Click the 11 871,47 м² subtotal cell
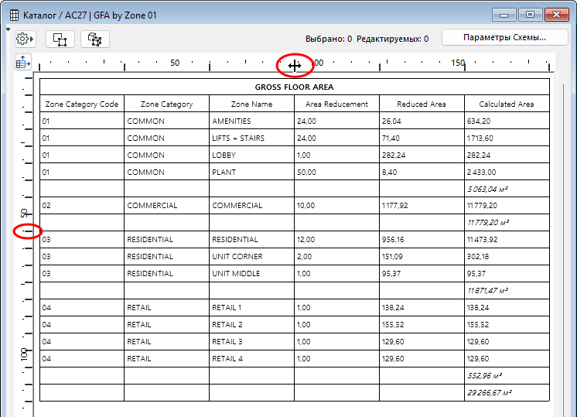Viewport: 577px width, 417px height. [x=507, y=290]
